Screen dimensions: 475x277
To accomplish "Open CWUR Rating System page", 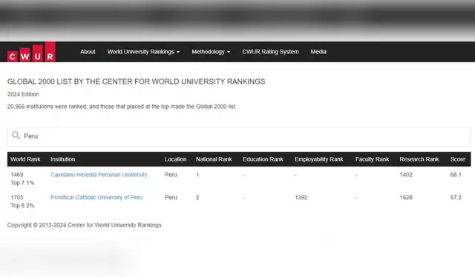I will point(270,52).
